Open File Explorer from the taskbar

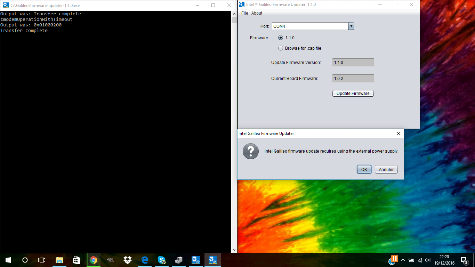click(x=59, y=260)
